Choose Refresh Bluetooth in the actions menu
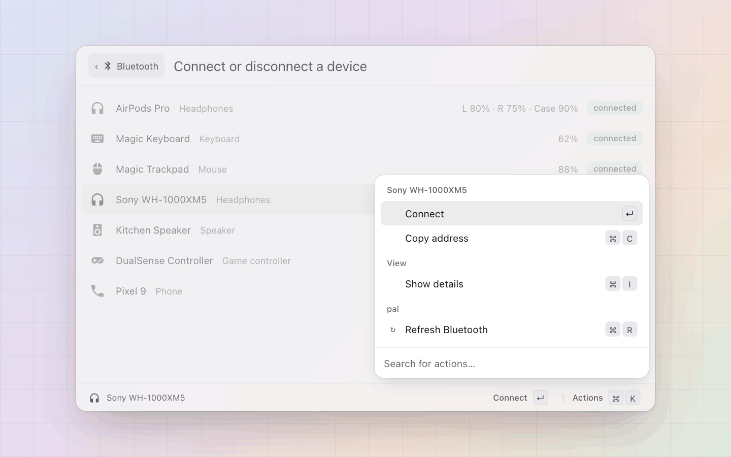731x457 pixels. click(x=512, y=330)
